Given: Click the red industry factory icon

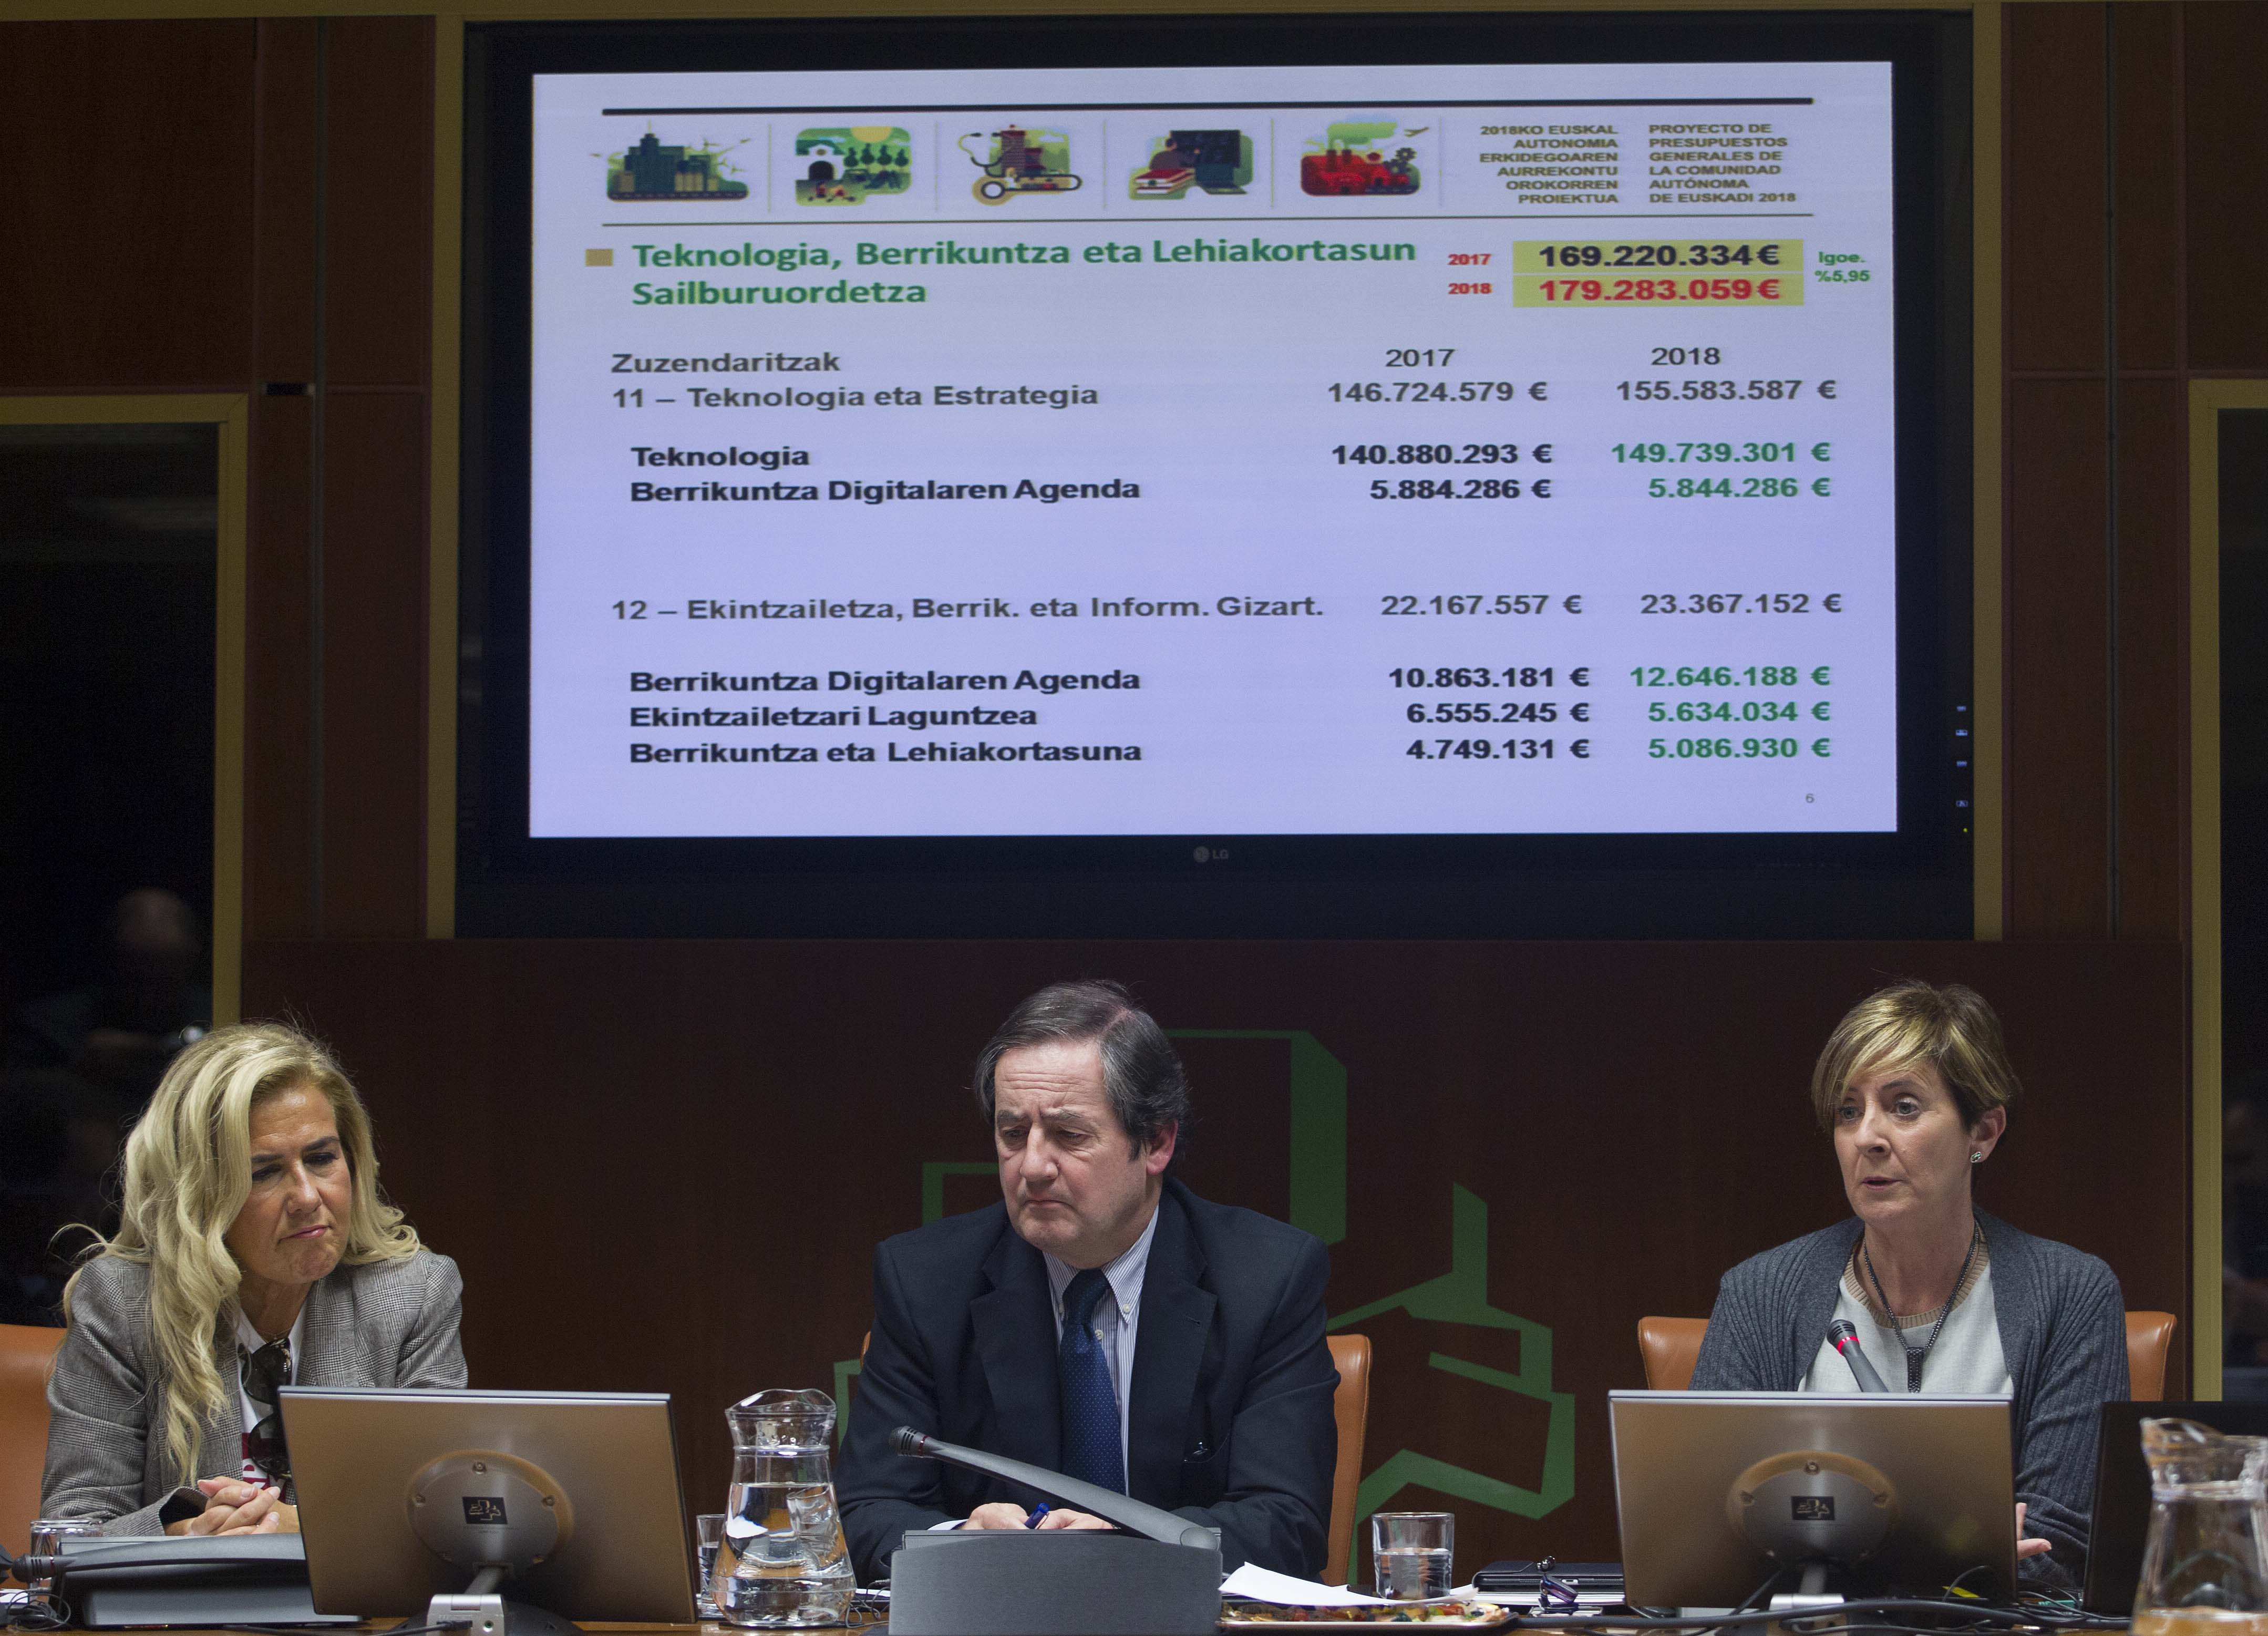Looking at the screenshot, I should tap(1363, 166).
